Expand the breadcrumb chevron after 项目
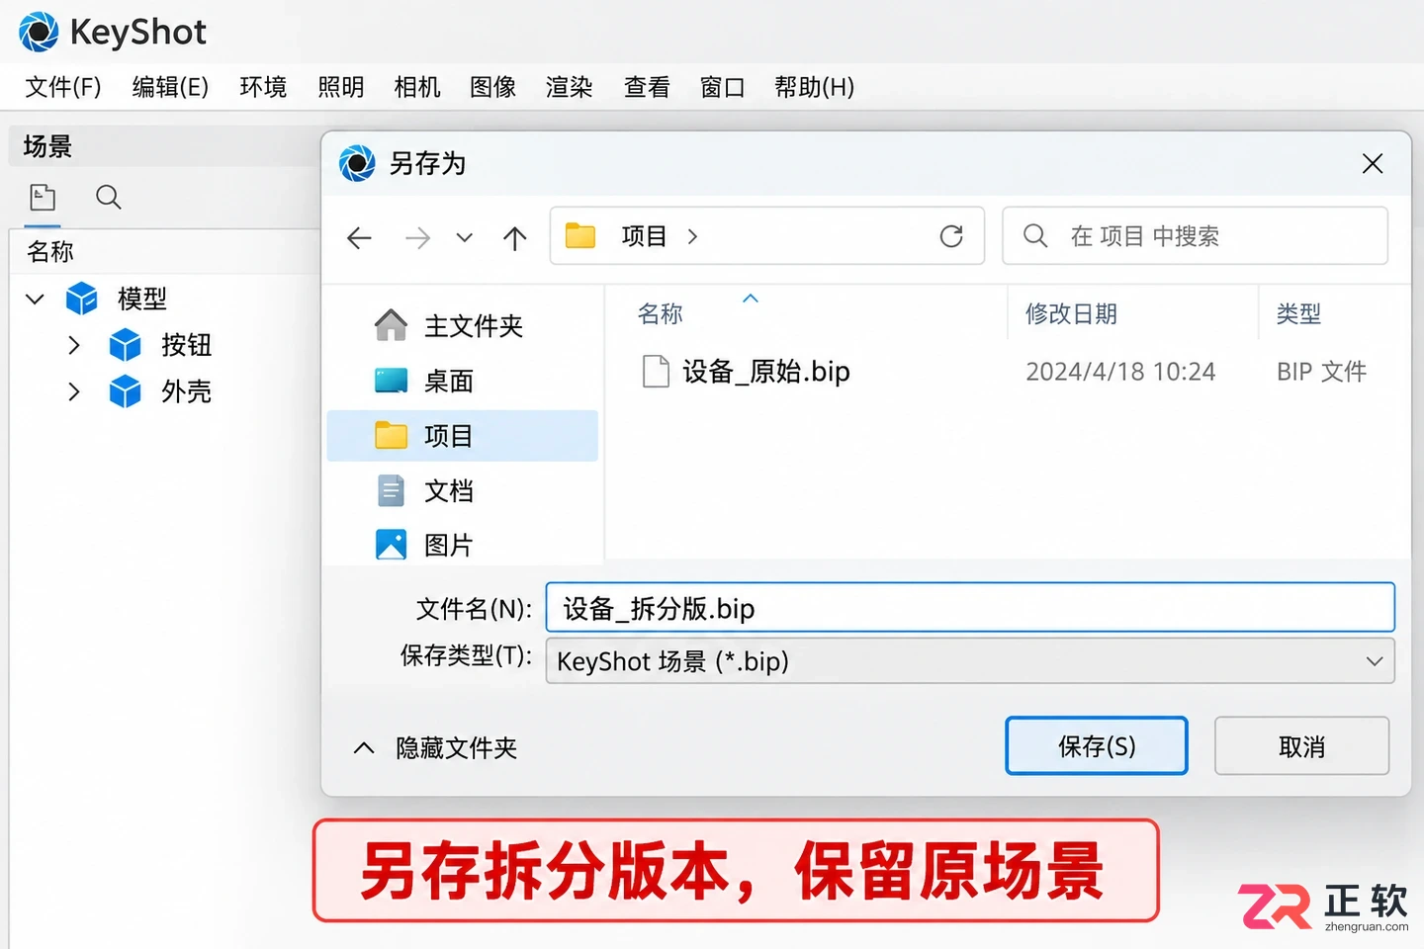 (692, 236)
